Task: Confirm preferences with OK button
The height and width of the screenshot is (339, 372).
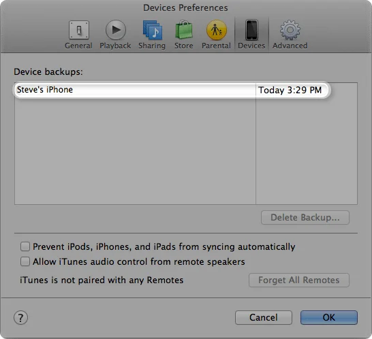Action: (x=329, y=317)
